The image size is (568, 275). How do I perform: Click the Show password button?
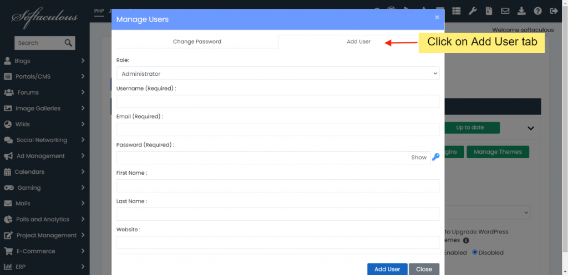coord(419,158)
